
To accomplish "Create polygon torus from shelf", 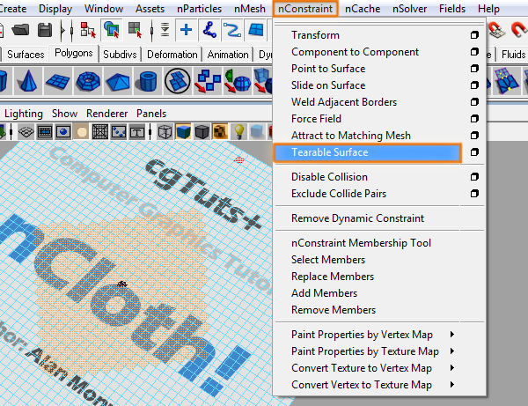I will (88, 81).
